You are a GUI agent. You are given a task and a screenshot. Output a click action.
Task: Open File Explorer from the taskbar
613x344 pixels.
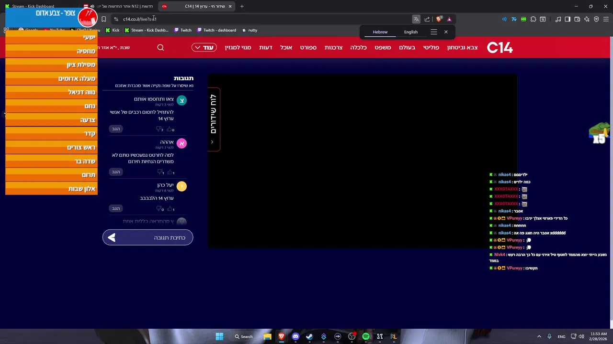(x=267, y=336)
